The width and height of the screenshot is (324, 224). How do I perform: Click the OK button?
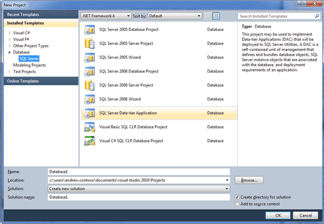tap(278, 215)
